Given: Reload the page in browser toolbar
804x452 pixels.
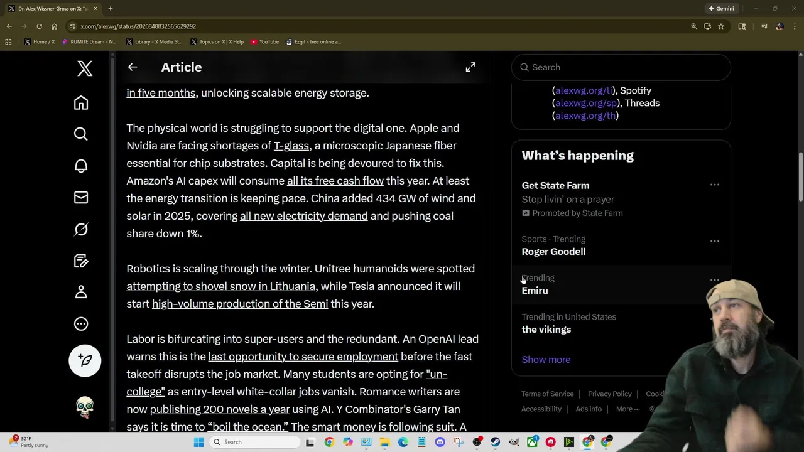Looking at the screenshot, I should 39,26.
